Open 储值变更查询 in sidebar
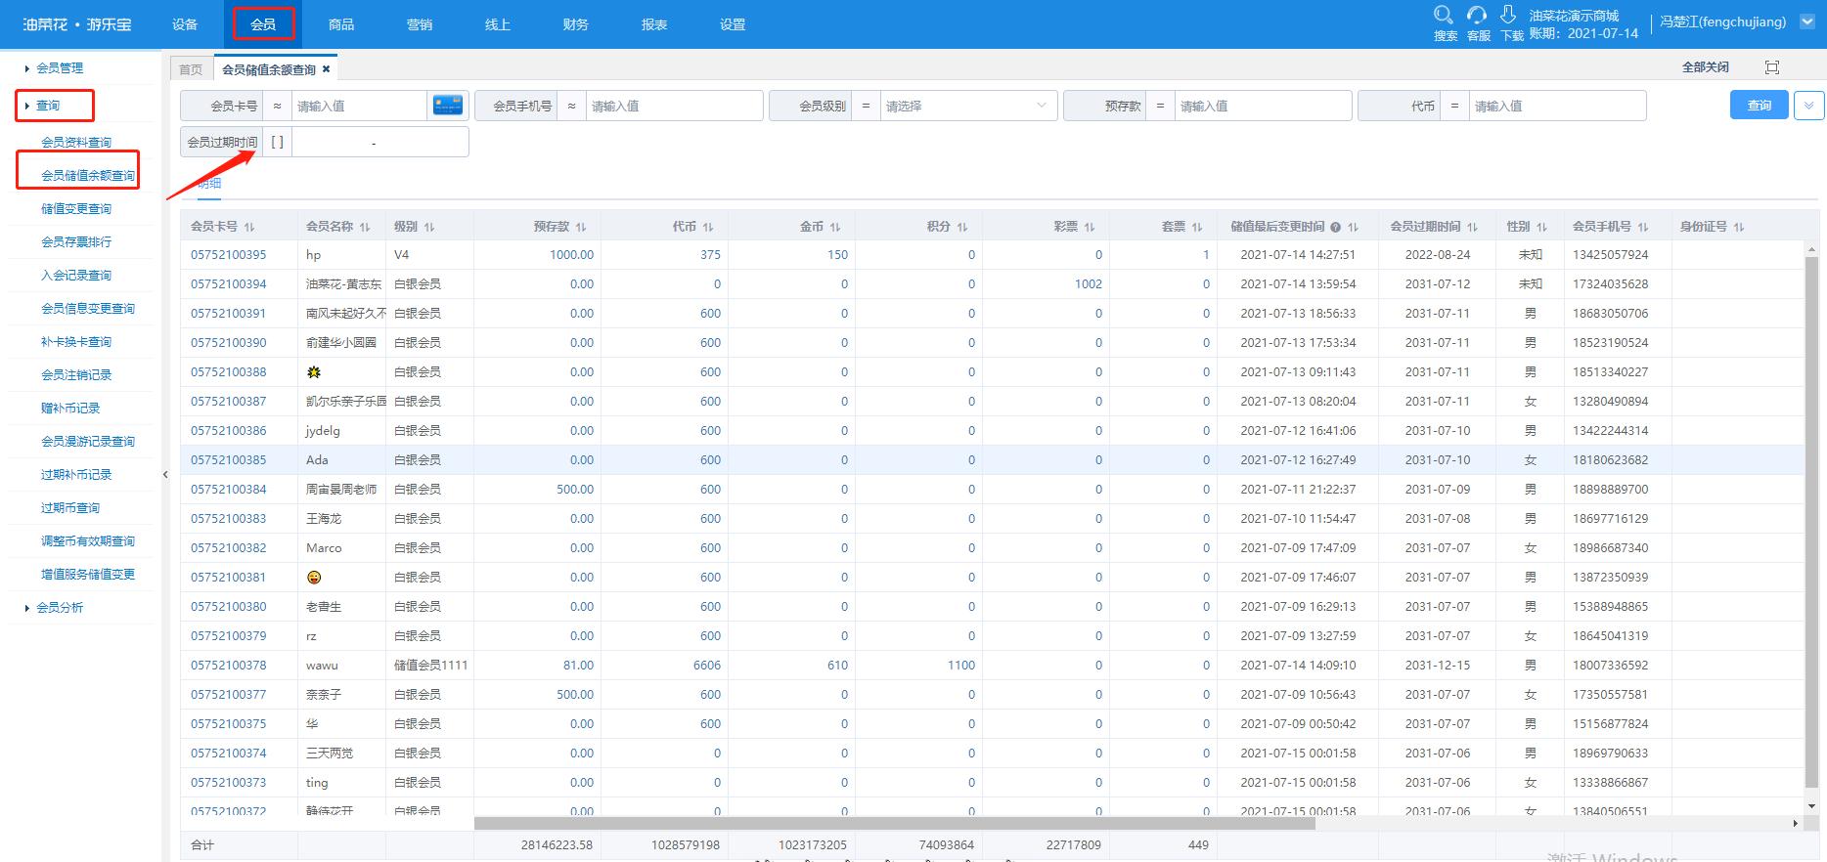The width and height of the screenshot is (1827, 862). 76,208
